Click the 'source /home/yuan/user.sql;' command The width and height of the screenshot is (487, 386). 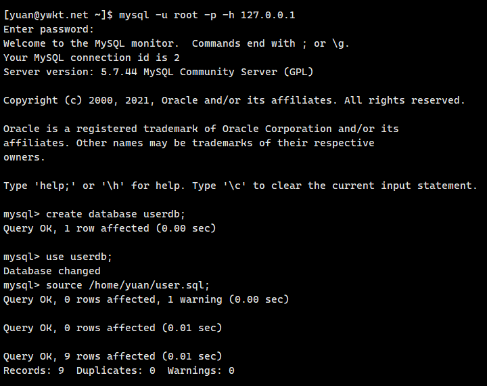(128, 285)
